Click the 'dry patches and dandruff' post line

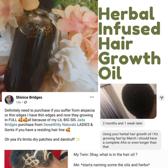click(x=40, y=139)
